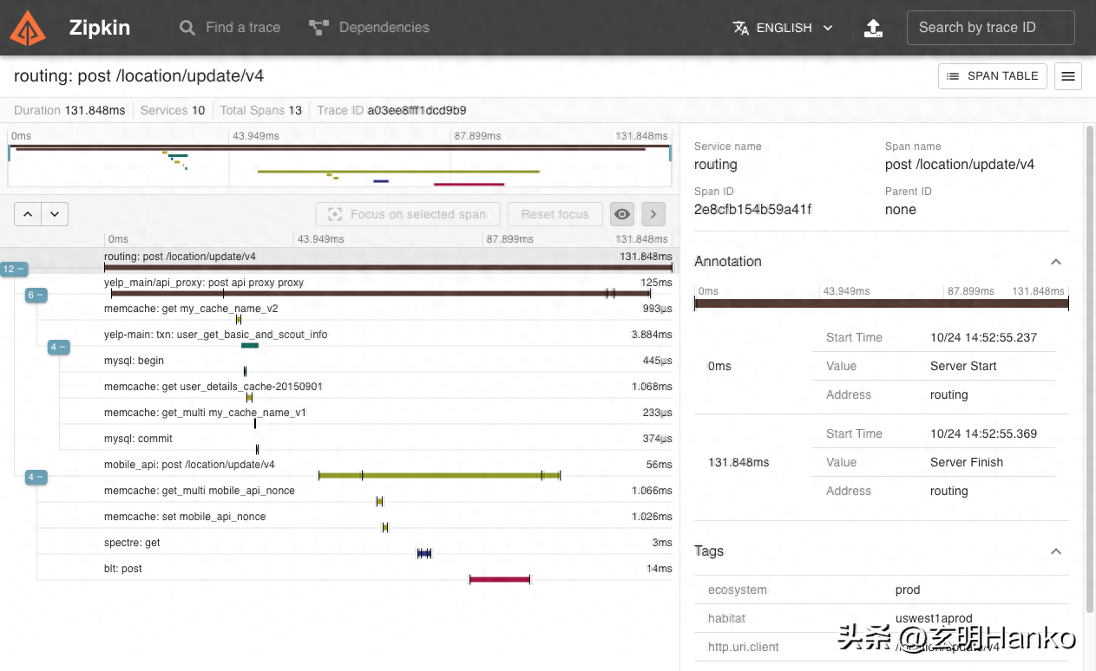Collapse the mobile_api 4-child node badge
The width and height of the screenshot is (1096, 671).
[36, 478]
